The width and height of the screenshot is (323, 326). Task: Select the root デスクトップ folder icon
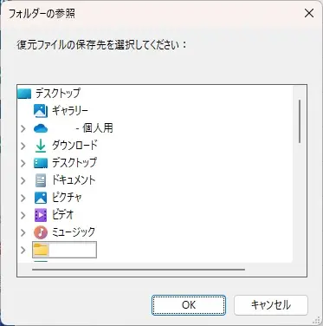[24, 94]
